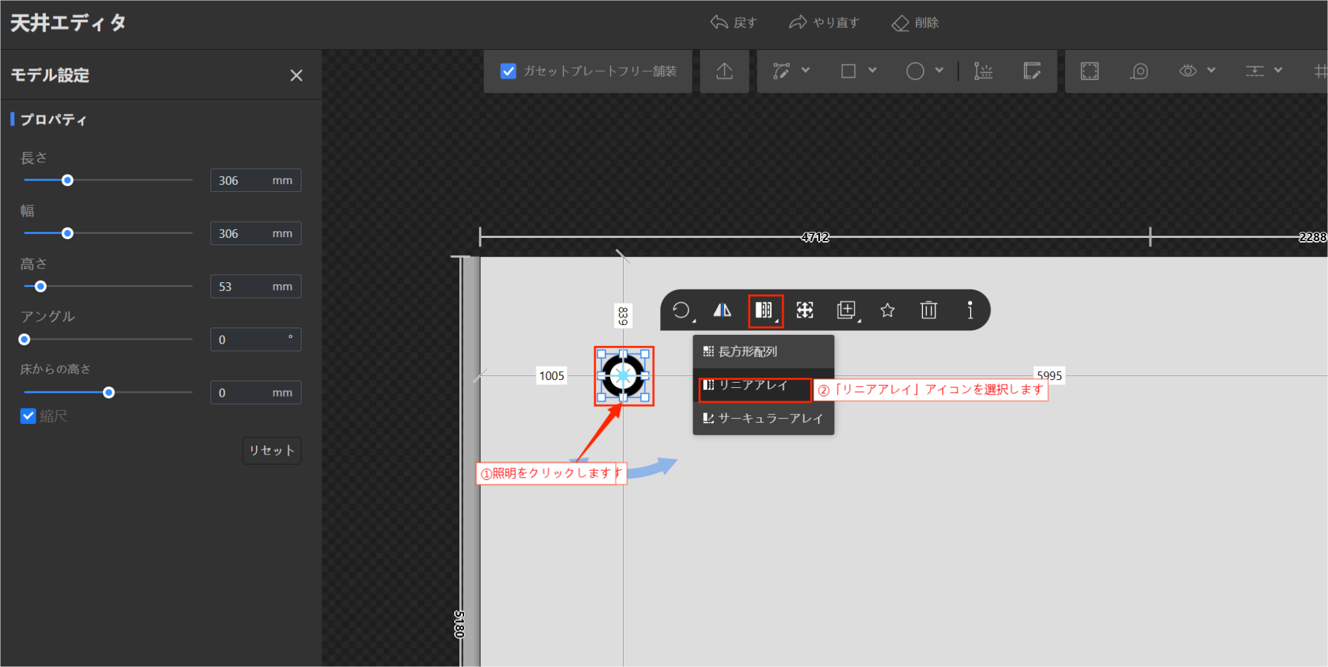Image resolution: width=1328 pixels, height=667 pixels.
Task: Click the dashed frame selection icon
Action: (x=1090, y=71)
